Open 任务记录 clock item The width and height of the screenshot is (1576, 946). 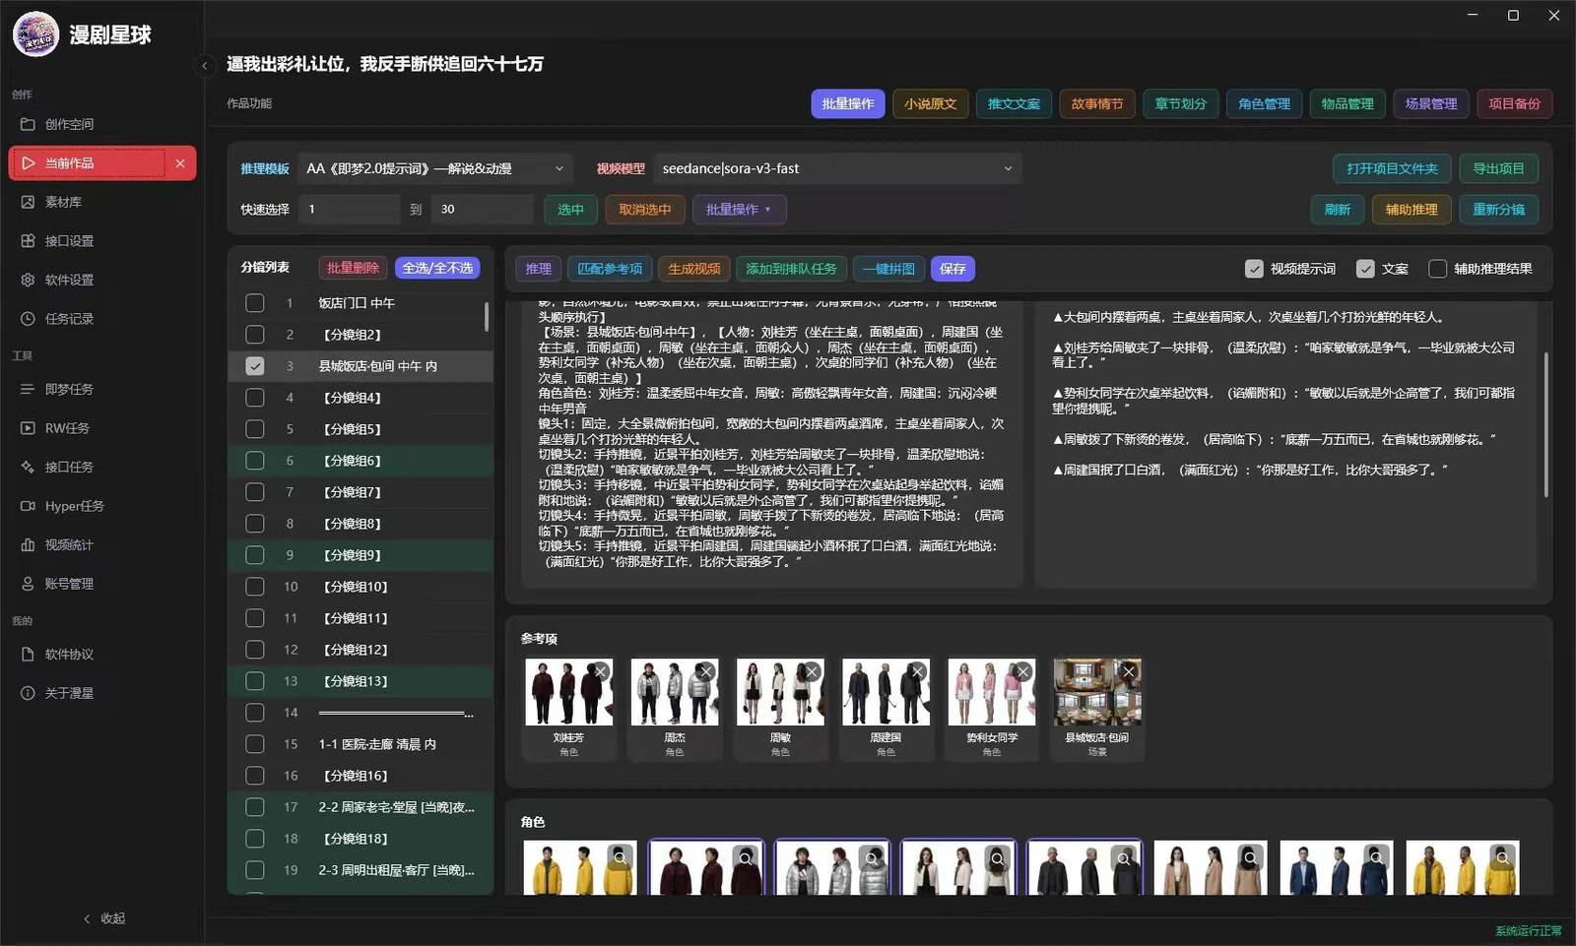click(x=102, y=319)
